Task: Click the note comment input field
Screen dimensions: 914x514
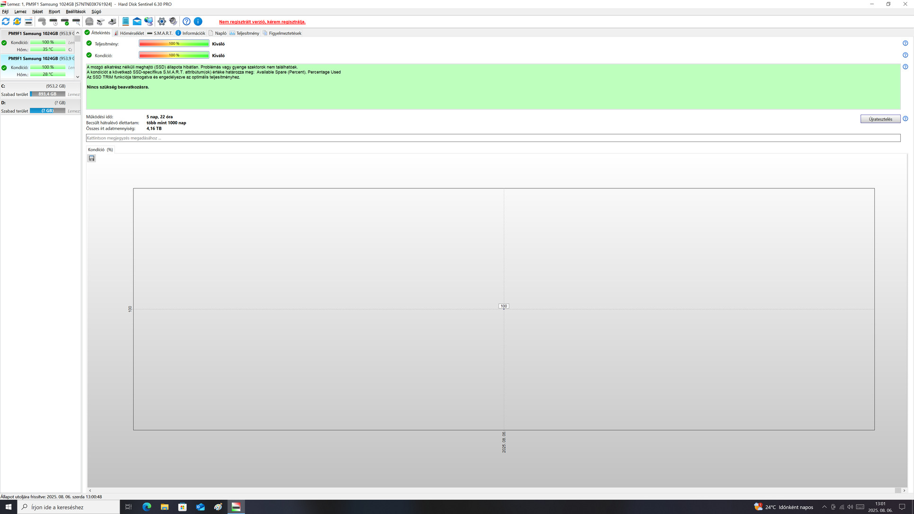Action: coord(492,138)
